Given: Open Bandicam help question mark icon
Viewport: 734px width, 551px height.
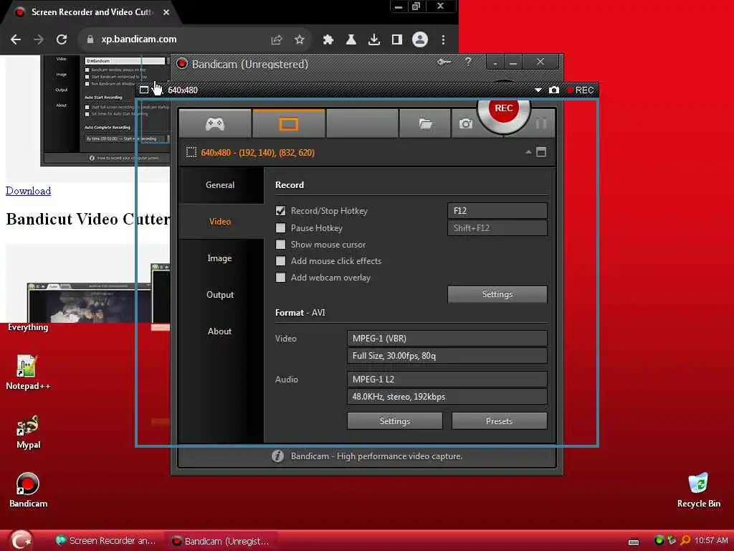Looking at the screenshot, I should click(468, 62).
